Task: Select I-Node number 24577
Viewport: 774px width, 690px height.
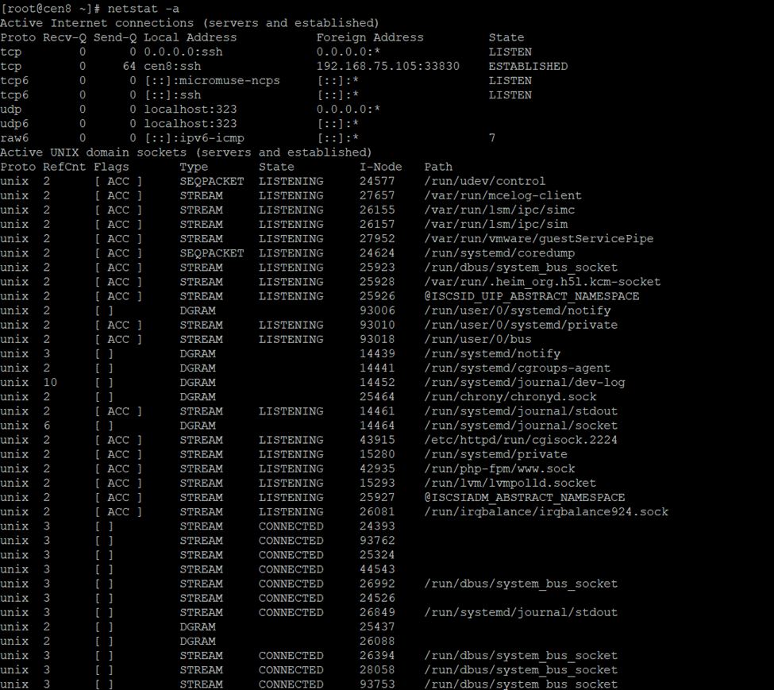Action: tap(377, 181)
